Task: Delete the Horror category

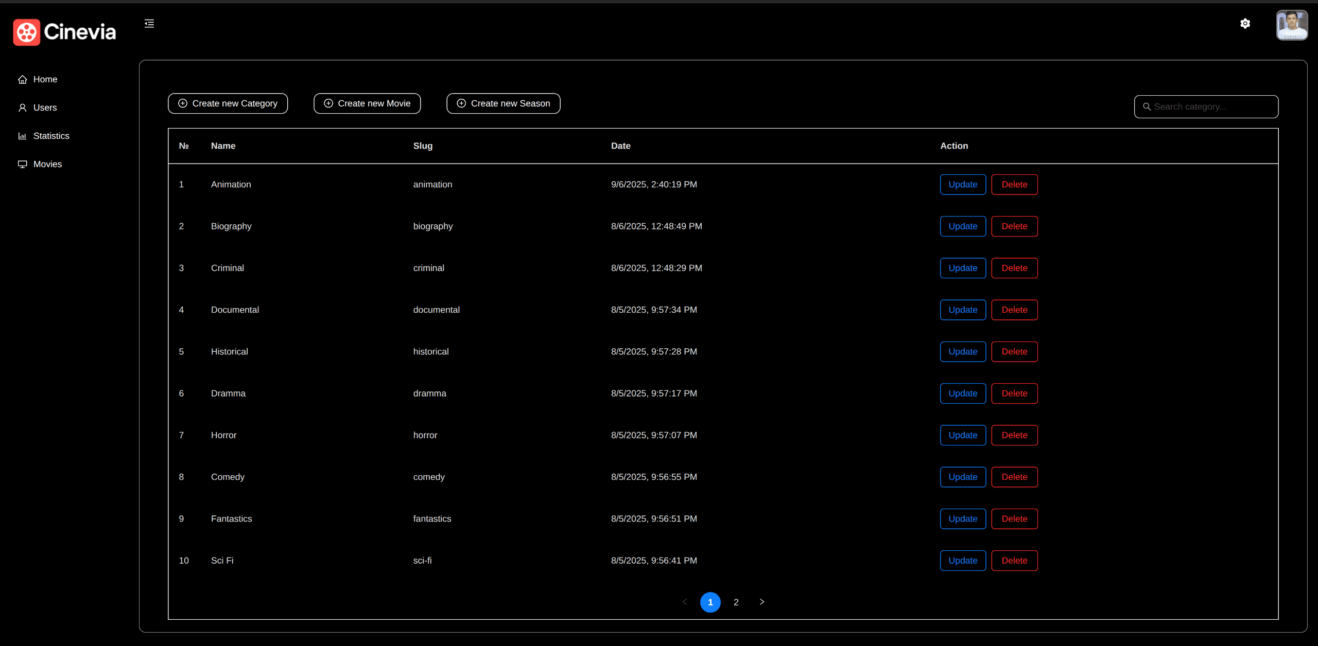Action: pyautogui.click(x=1014, y=435)
